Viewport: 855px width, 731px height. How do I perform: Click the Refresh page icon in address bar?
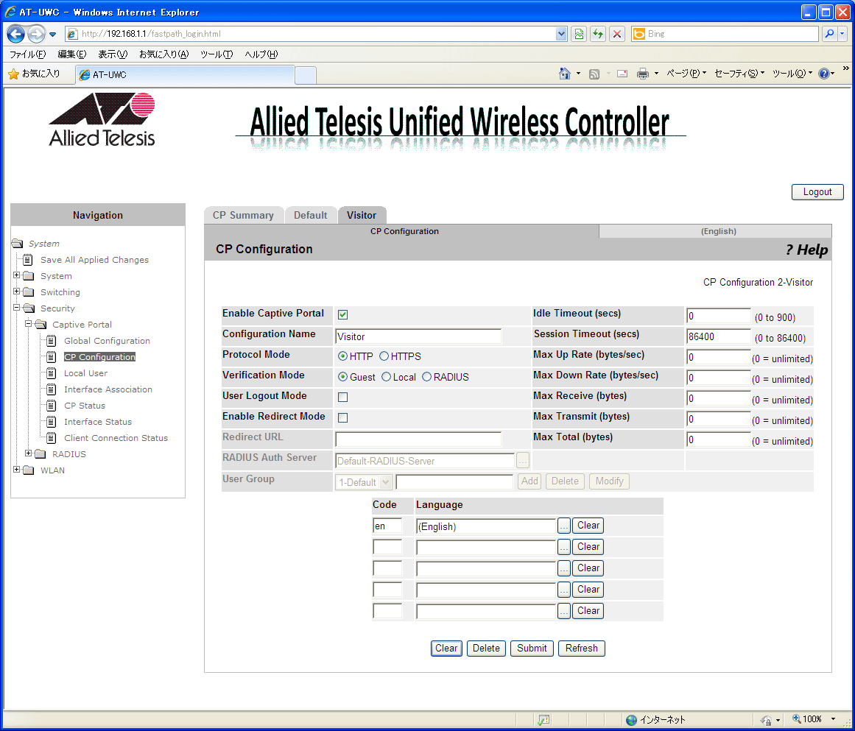(598, 34)
